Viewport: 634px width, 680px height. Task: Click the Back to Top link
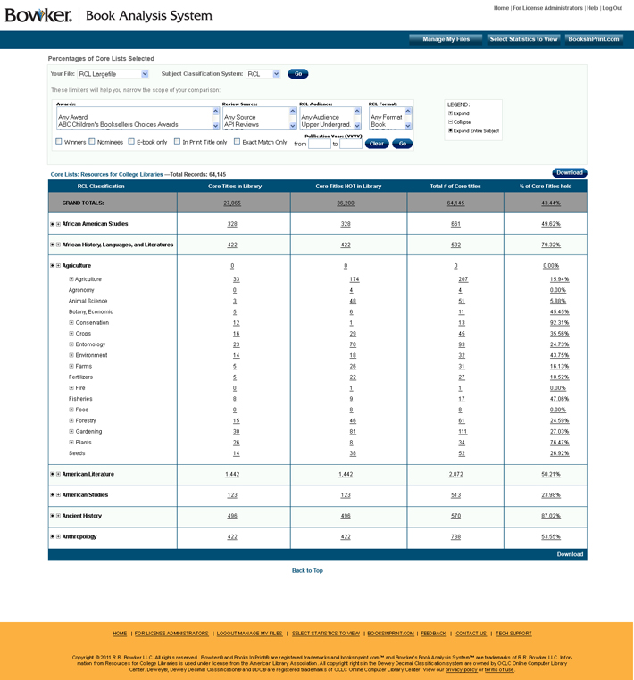pyautogui.click(x=307, y=570)
